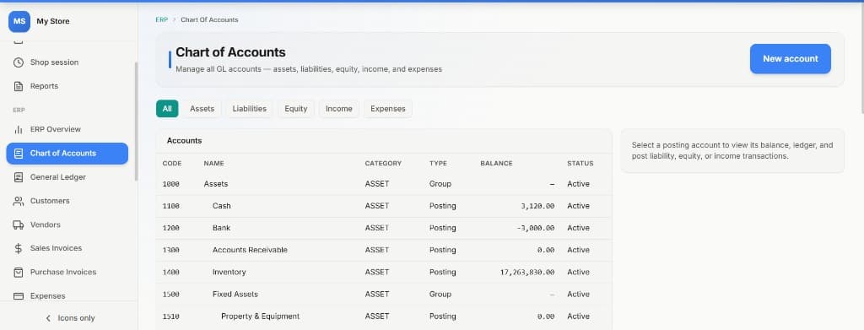Filter accounts by Equity

(x=296, y=109)
